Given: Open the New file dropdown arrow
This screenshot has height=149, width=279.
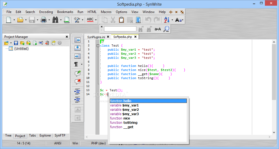Looking at the screenshot, I should click(x=14, y=20).
